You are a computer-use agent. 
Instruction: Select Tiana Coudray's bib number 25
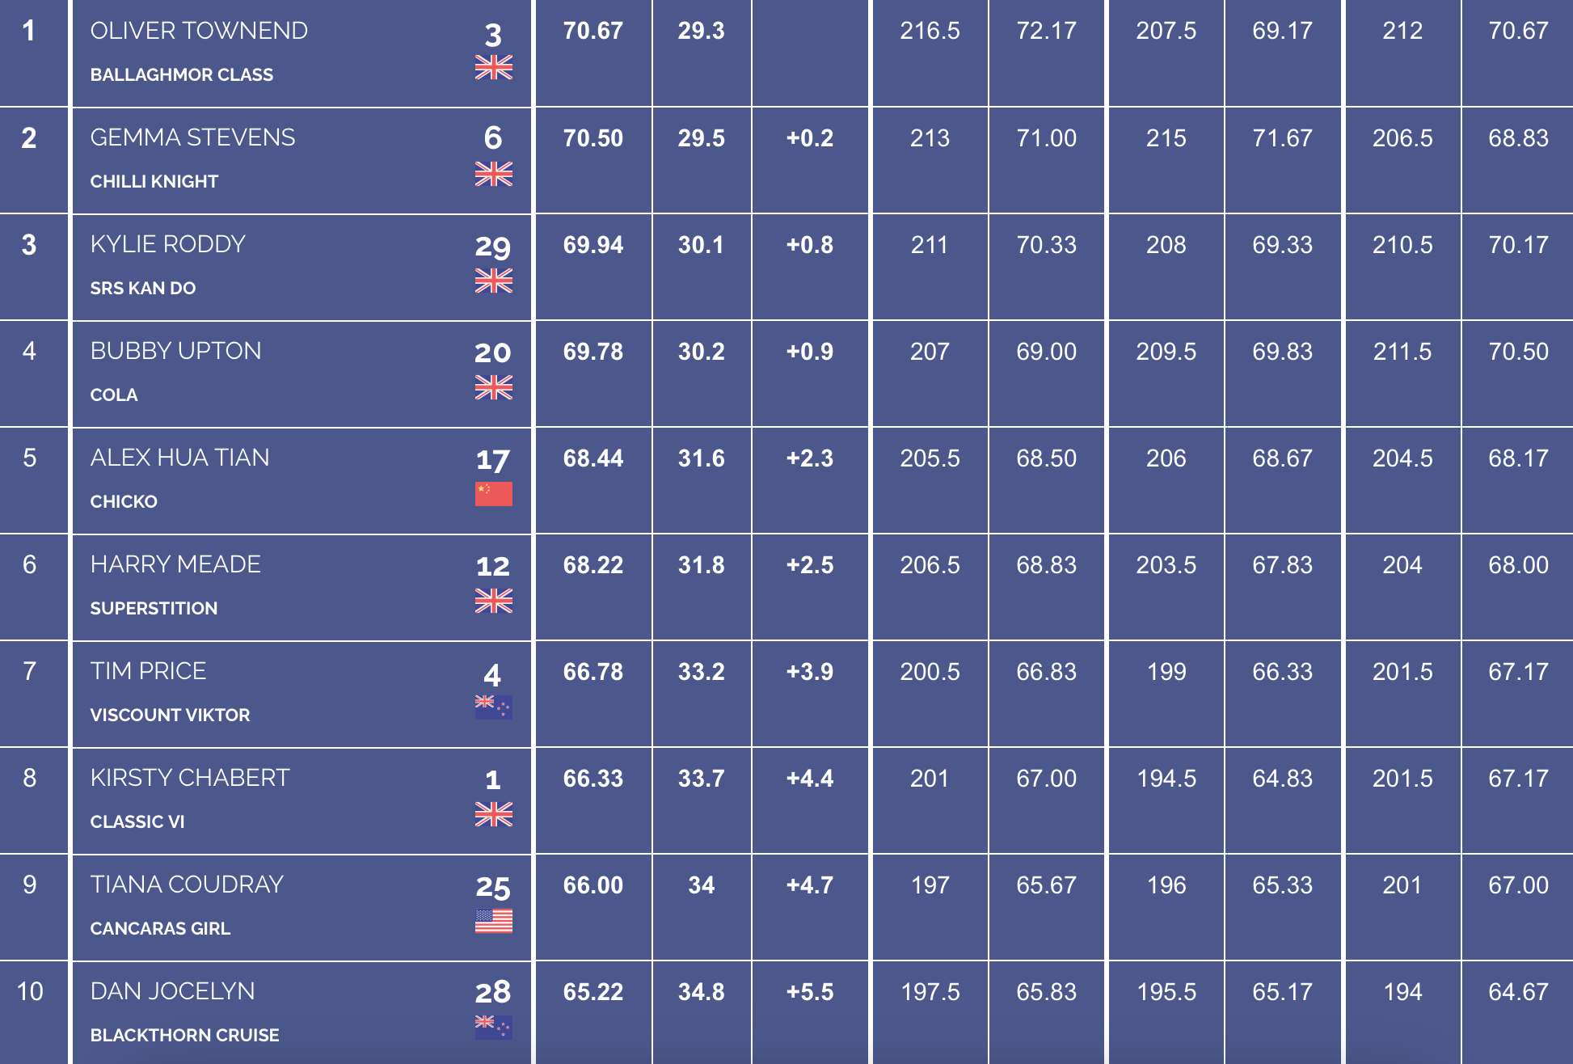(493, 888)
